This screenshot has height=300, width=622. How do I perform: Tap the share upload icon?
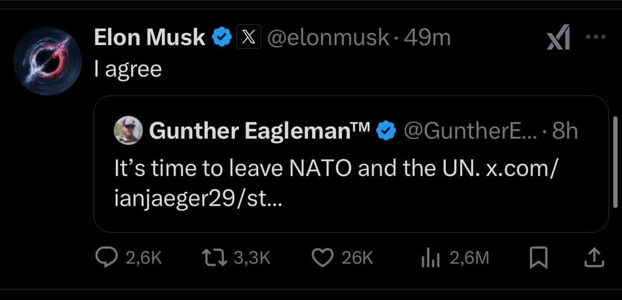(x=593, y=258)
